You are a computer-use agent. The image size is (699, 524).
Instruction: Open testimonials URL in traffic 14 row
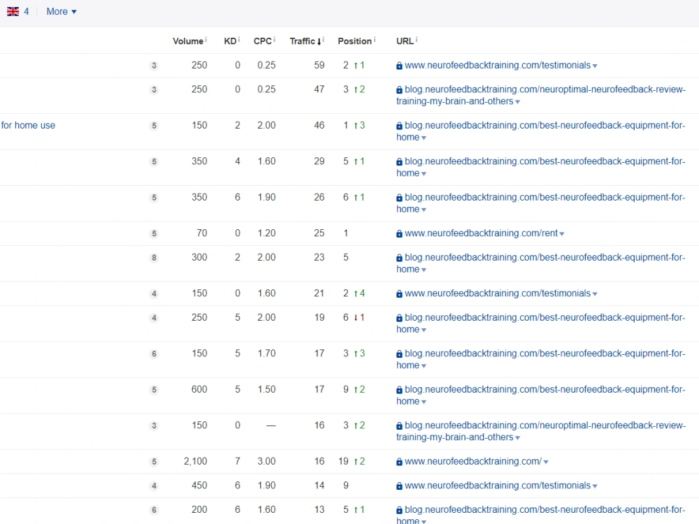pos(498,486)
